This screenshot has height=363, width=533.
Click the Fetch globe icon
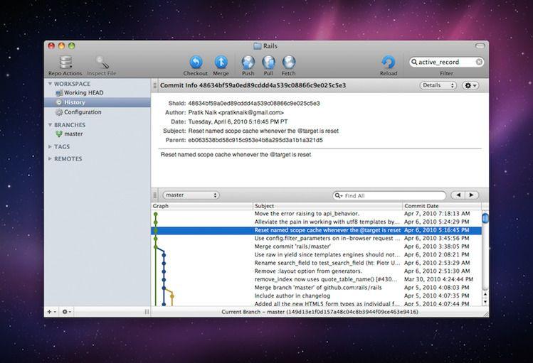click(289, 63)
